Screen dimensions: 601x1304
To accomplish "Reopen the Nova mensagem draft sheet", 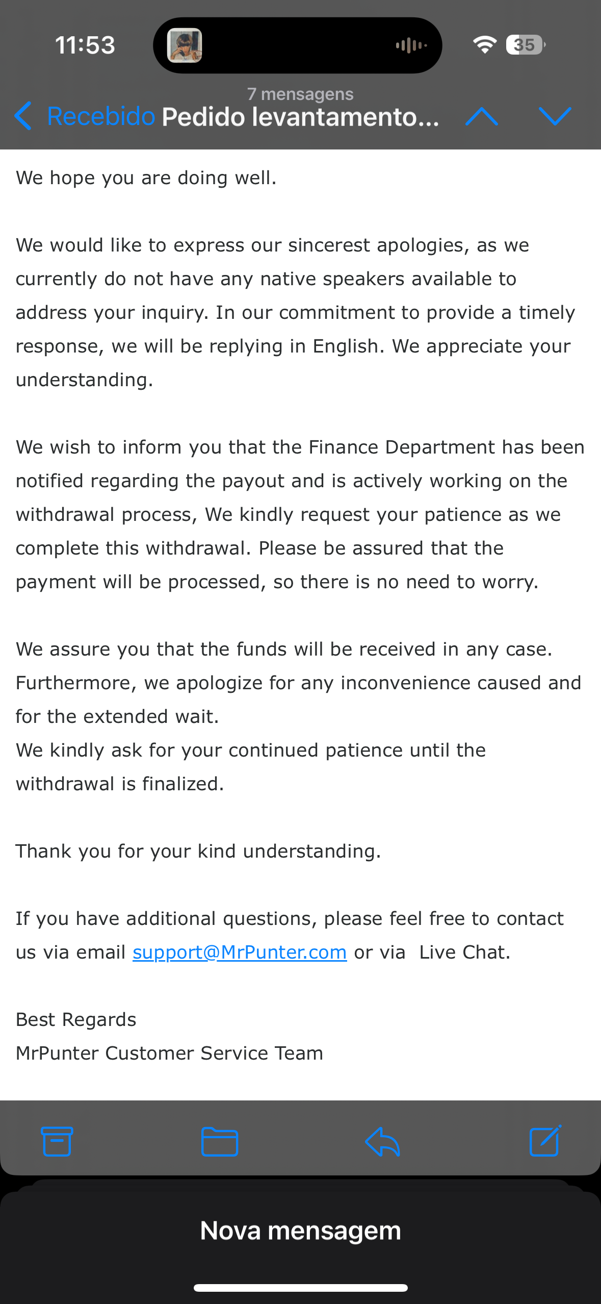I will click(x=300, y=1231).
